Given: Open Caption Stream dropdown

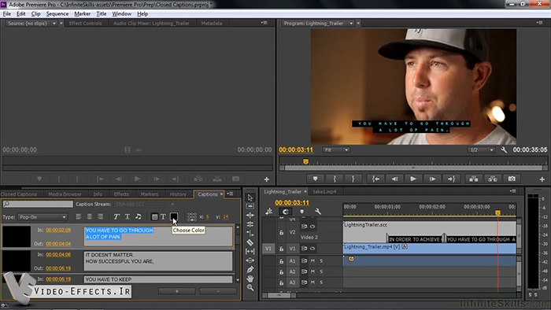Looking at the screenshot, I should (x=144, y=204).
